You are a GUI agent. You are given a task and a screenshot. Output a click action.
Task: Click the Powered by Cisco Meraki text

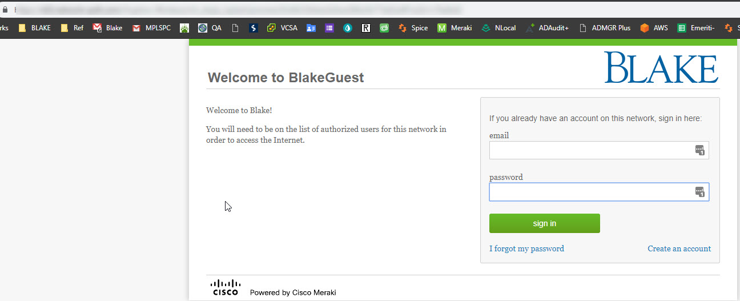pos(293,292)
